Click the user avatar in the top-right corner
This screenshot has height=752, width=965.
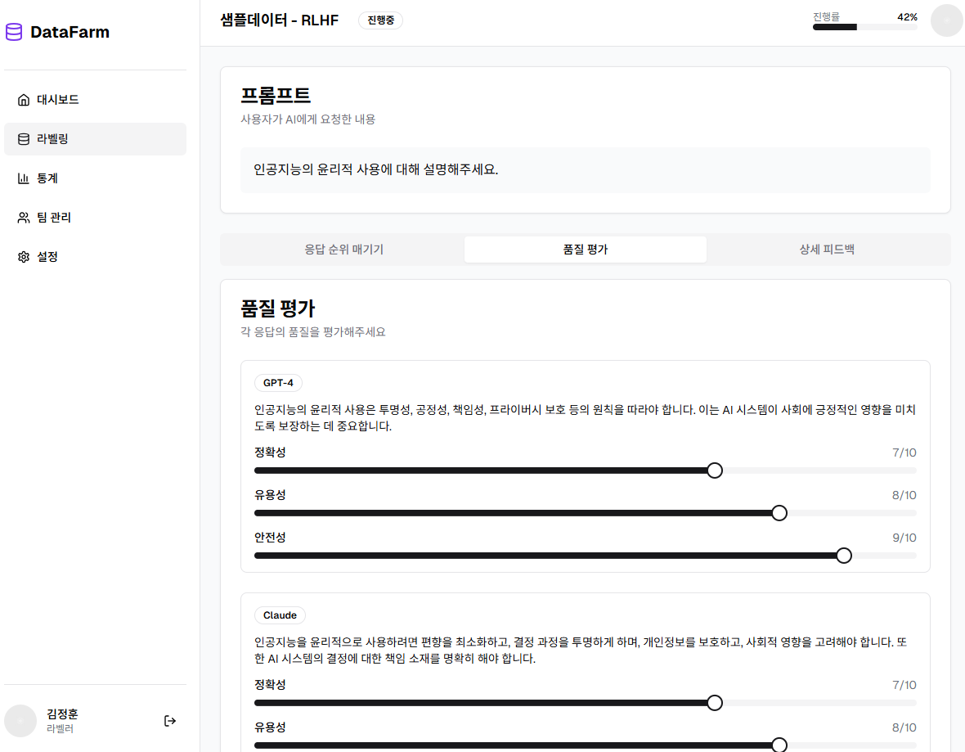pyautogui.click(x=946, y=20)
